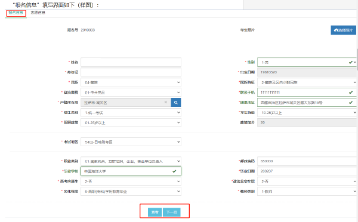The width and height of the screenshot is (358, 222).
Task: Open the 民族 dropdown showing 04-藏族
Action: point(131,82)
